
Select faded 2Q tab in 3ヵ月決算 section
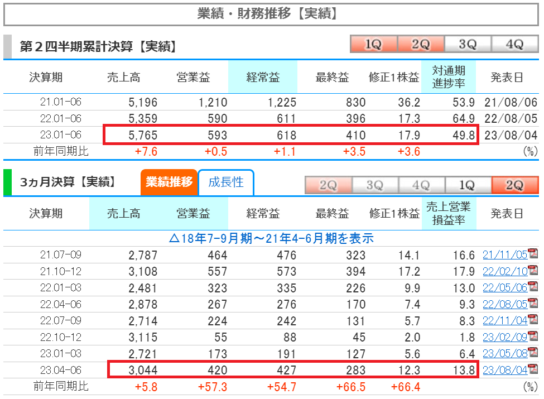(328, 185)
